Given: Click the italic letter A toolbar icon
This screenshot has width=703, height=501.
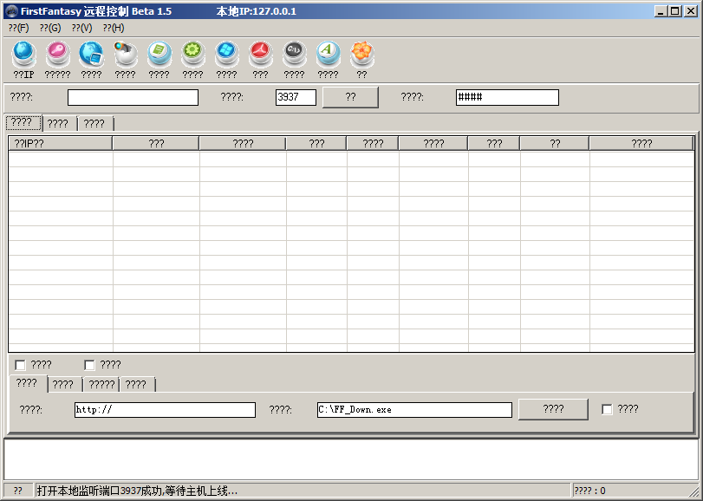Looking at the screenshot, I should pyautogui.click(x=328, y=54).
